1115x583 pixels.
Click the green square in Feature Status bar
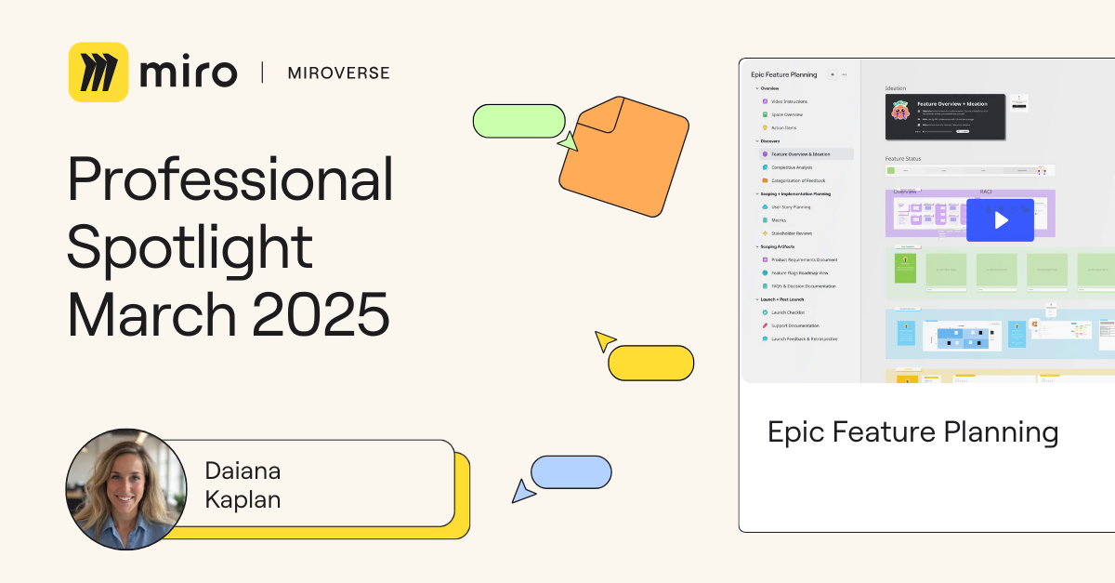891,171
